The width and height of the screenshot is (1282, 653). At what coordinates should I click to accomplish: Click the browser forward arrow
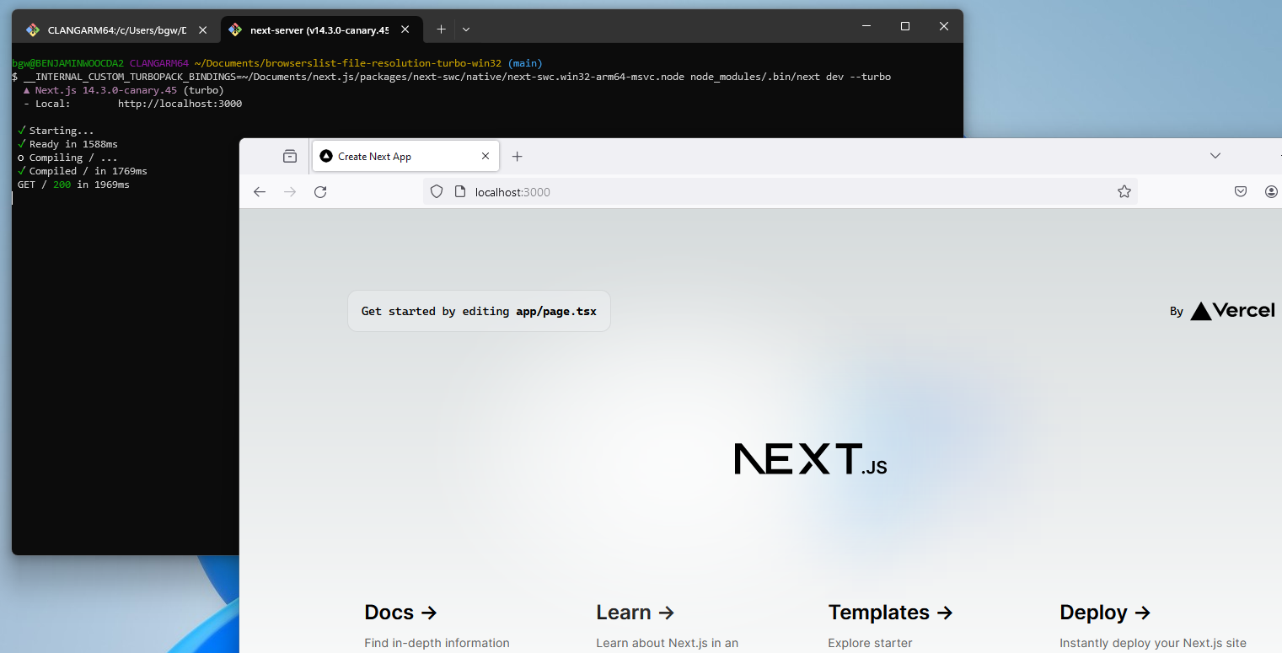[x=290, y=192]
